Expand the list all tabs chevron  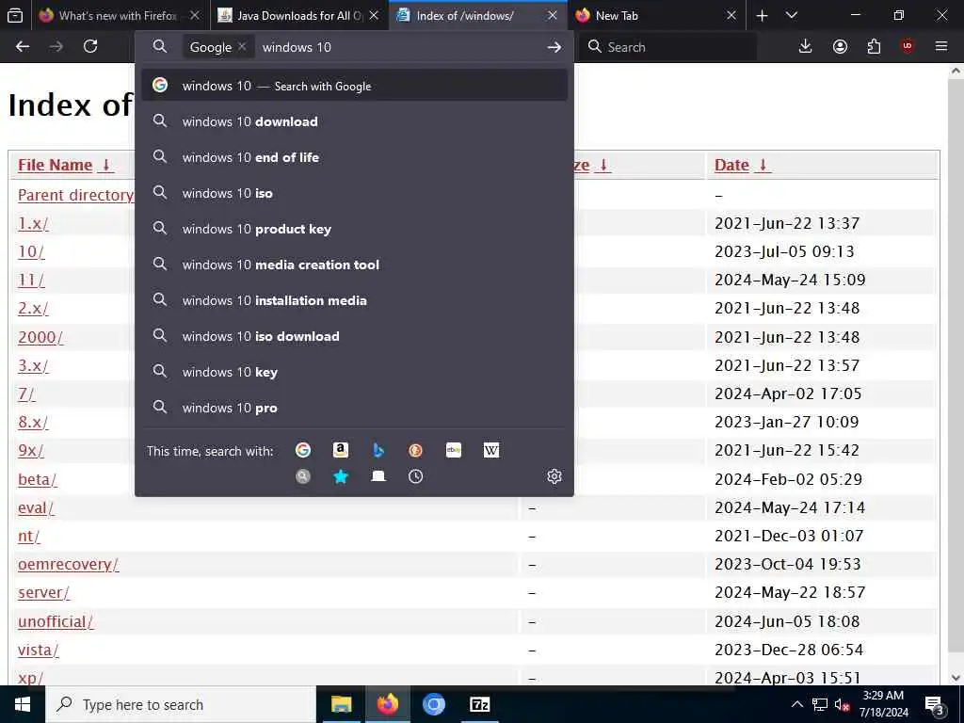pyautogui.click(x=792, y=15)
